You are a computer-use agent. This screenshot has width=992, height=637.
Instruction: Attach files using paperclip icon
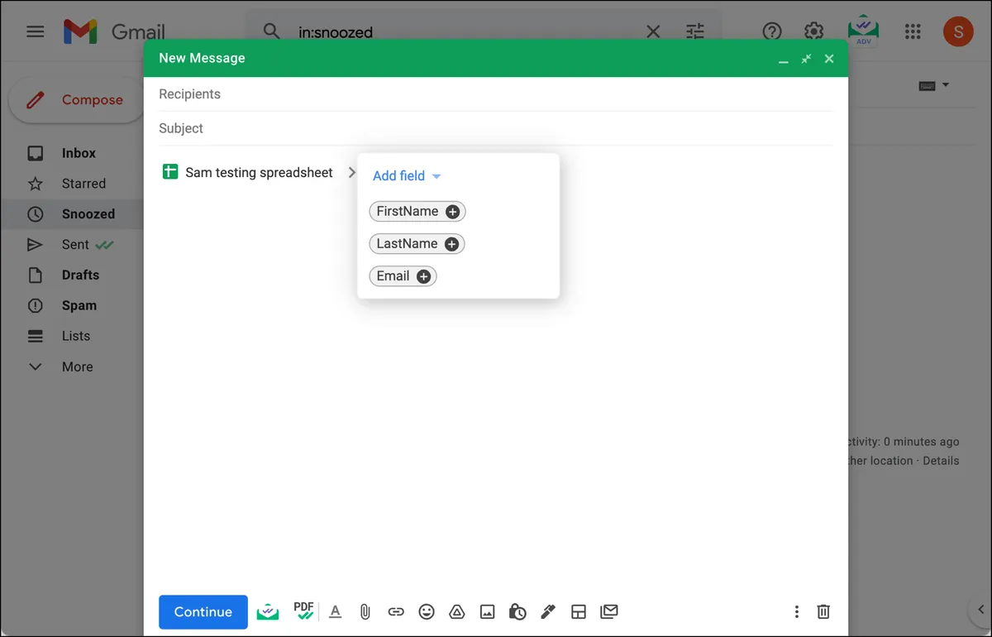[x=365, y=612]
